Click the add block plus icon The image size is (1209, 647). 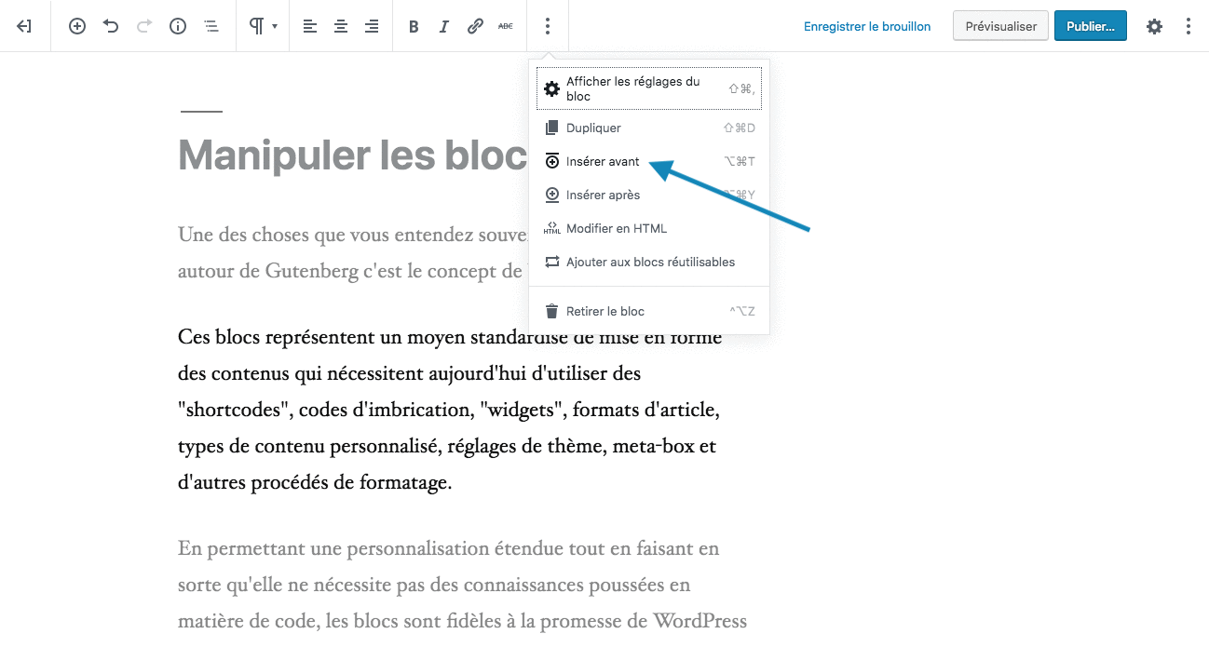(x=77, y=27)
